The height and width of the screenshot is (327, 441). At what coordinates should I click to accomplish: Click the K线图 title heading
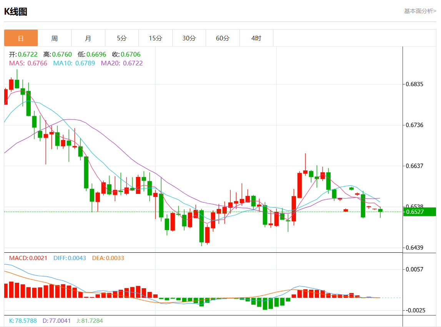tap(16, 12)
